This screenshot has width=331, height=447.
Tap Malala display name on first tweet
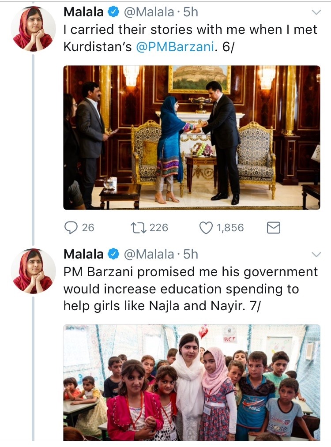[x=84, y=12]
